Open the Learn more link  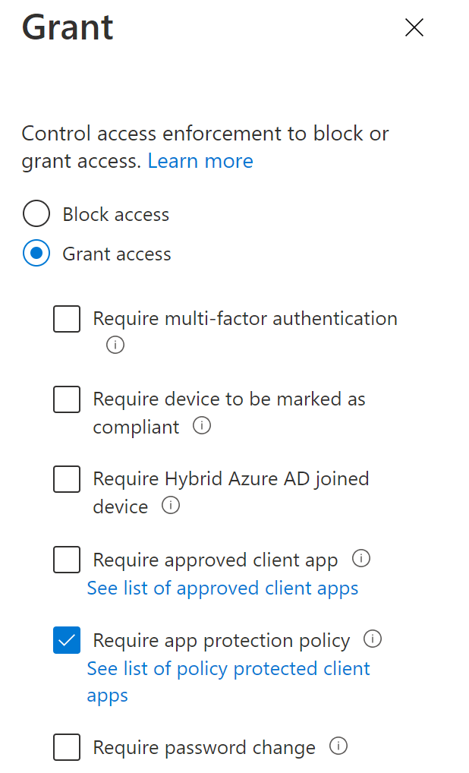(200, 161)
